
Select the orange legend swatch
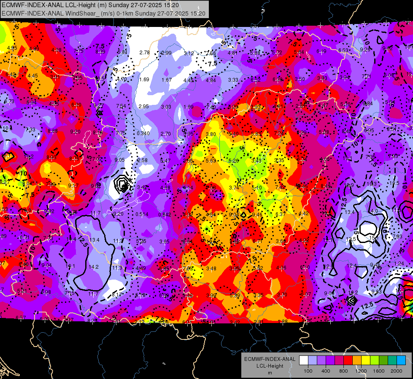pos(357,360)
